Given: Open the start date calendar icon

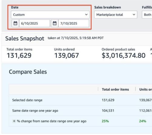Looking at the screenshot, I should pos(15,23).
